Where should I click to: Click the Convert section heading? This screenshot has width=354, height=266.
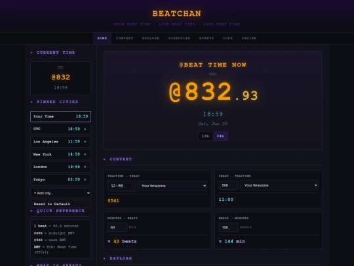(x=121, y=159)
